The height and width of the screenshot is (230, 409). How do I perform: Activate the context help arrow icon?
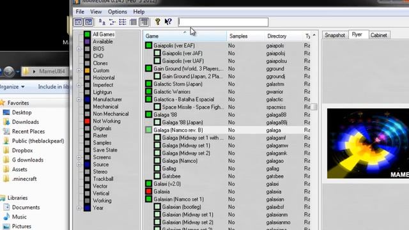pos(168,22)
